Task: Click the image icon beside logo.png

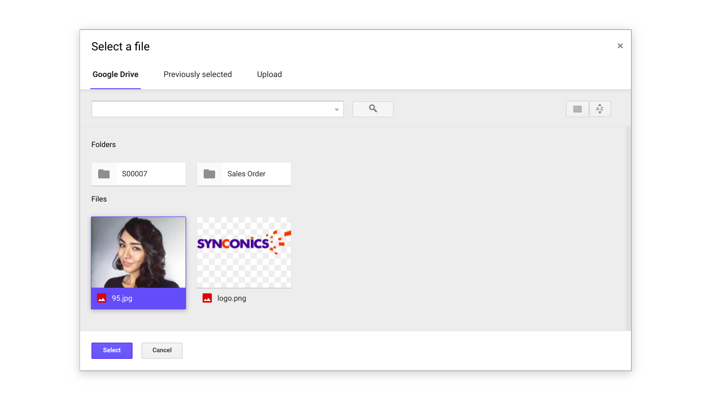Action: coord(207,298)
